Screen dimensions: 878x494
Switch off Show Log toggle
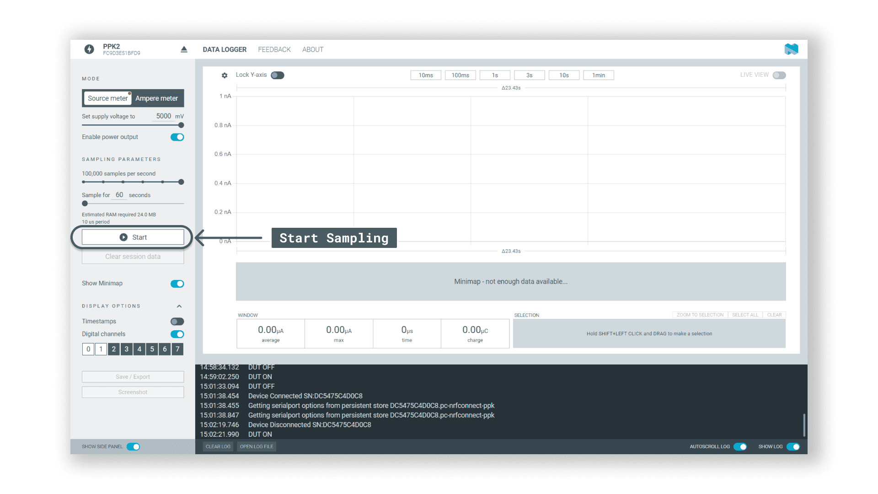tap(793, 447)
